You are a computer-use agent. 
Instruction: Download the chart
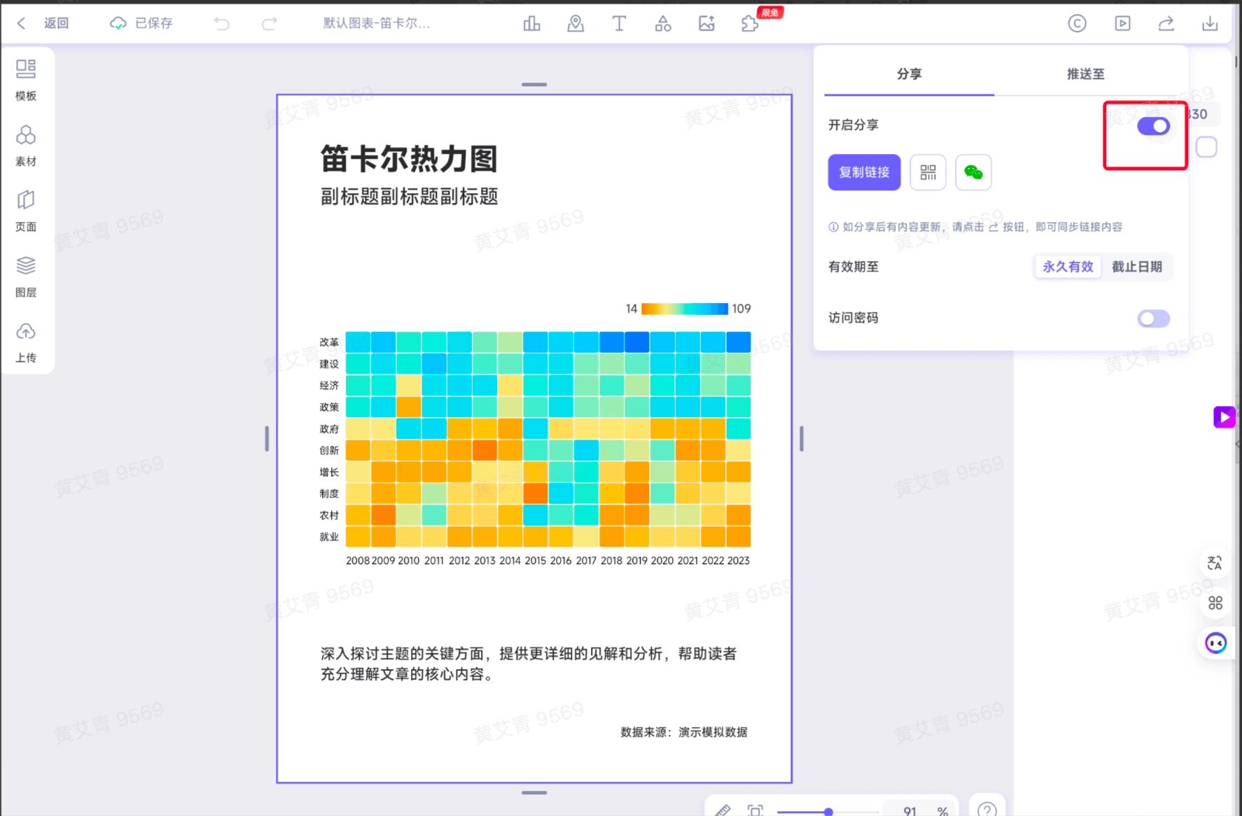[x=1210, y=24]
